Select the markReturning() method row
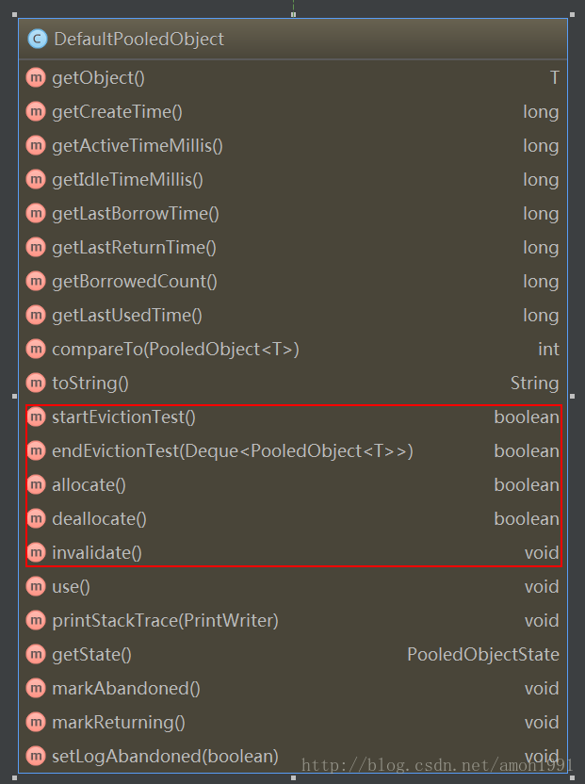This screenshot has width=585, height=784. click(293, 722)
